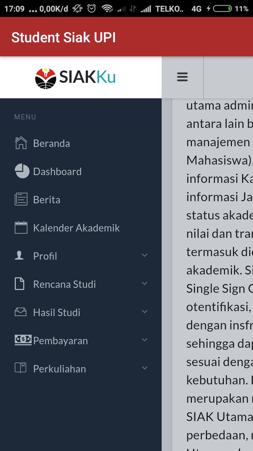This screenshot has width=253, height=451.
Task: Tap the Student Siak UPI title
Action: (64, 38)
